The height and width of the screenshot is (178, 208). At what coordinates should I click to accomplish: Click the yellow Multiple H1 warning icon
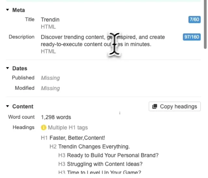(44, 127)
